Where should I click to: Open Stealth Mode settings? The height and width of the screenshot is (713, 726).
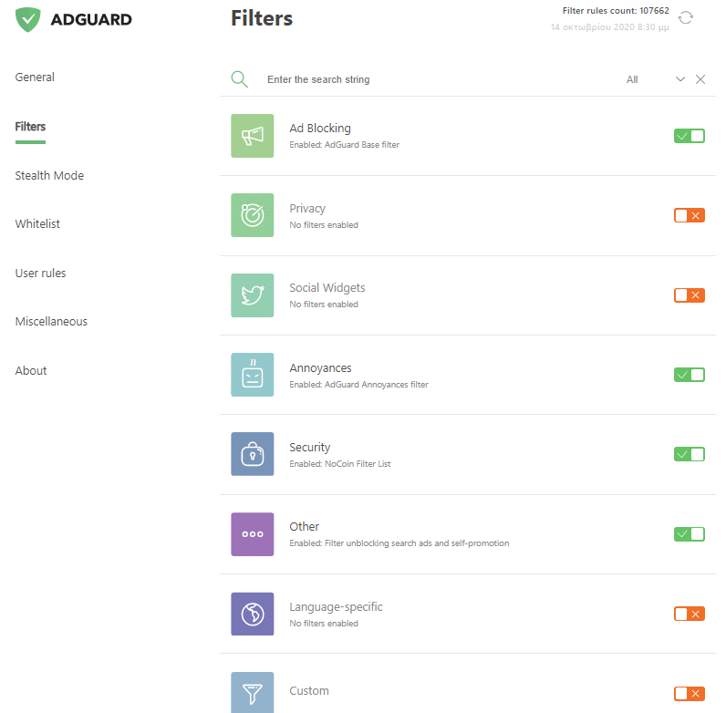49,175
